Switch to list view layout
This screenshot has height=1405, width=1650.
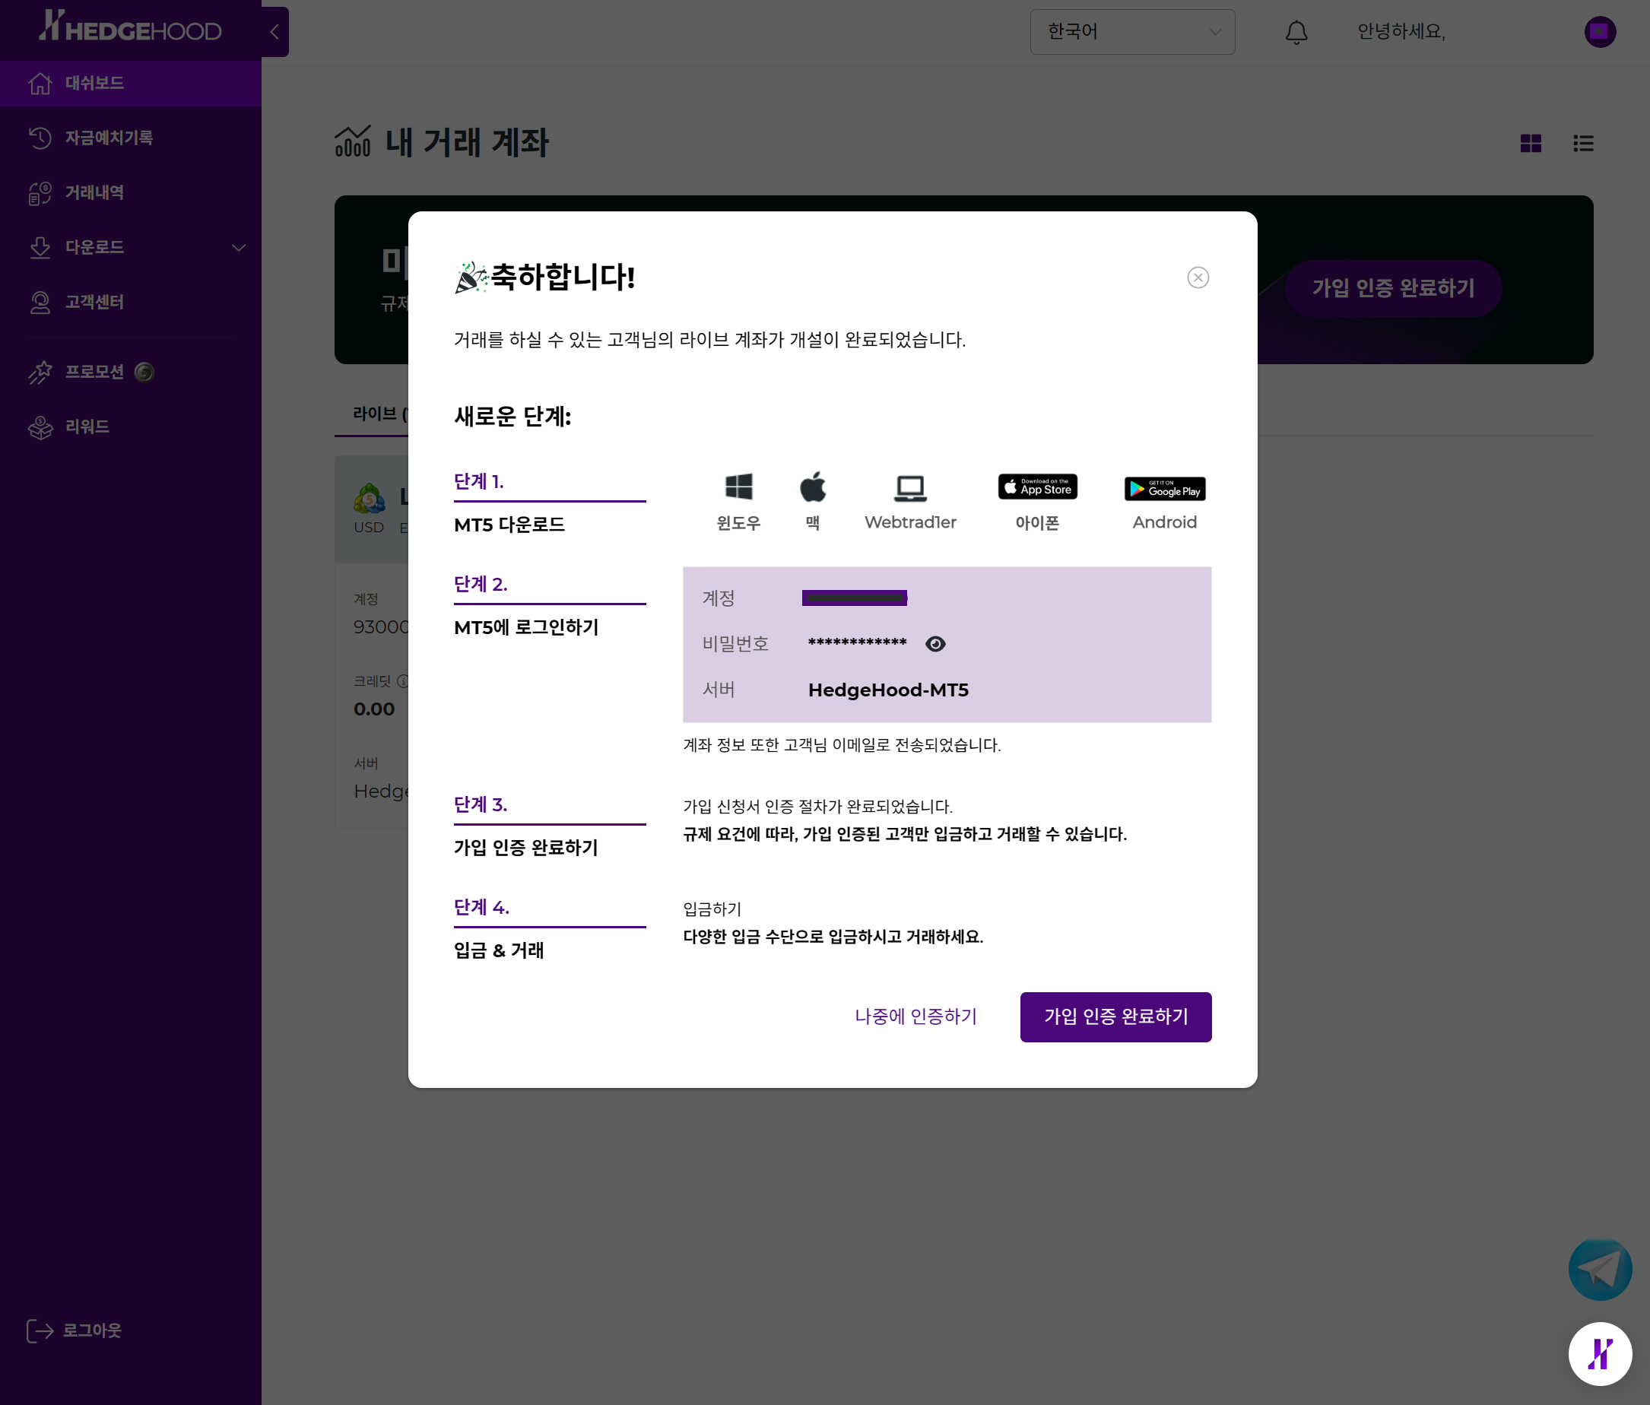coord(1583,143)
